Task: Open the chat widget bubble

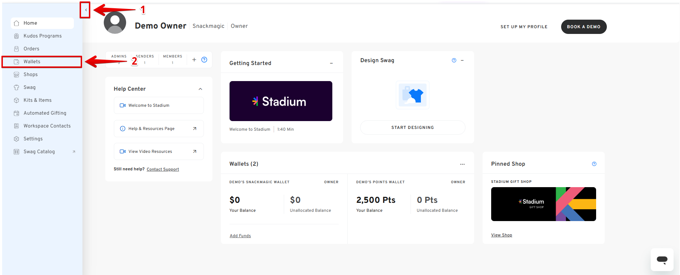Action: pos(662,260)
